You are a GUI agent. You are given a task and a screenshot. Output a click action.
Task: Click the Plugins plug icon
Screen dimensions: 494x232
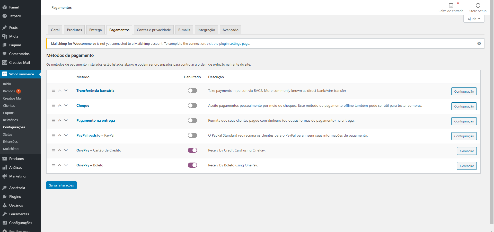click(5, 197)
